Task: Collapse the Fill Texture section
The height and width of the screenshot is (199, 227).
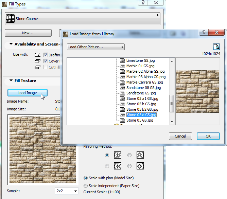Action: coord(11,80)
